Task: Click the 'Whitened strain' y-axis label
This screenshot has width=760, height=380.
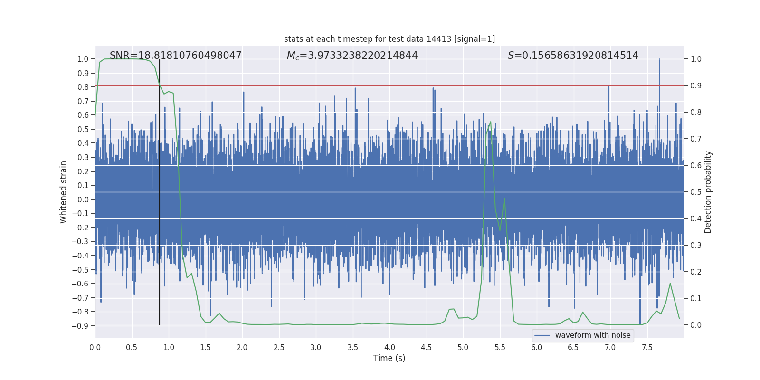Action: pyautogui.click(x=64, y=192)
